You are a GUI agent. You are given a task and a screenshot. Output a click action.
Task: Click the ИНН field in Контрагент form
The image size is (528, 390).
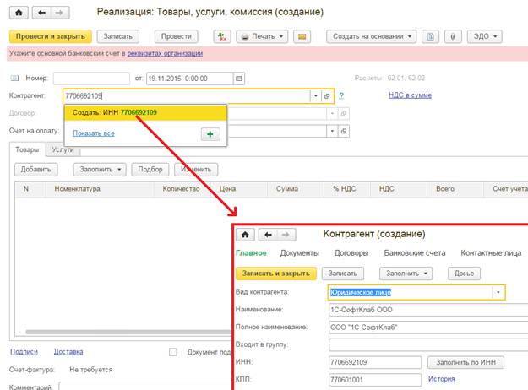[x=375, y=362]
